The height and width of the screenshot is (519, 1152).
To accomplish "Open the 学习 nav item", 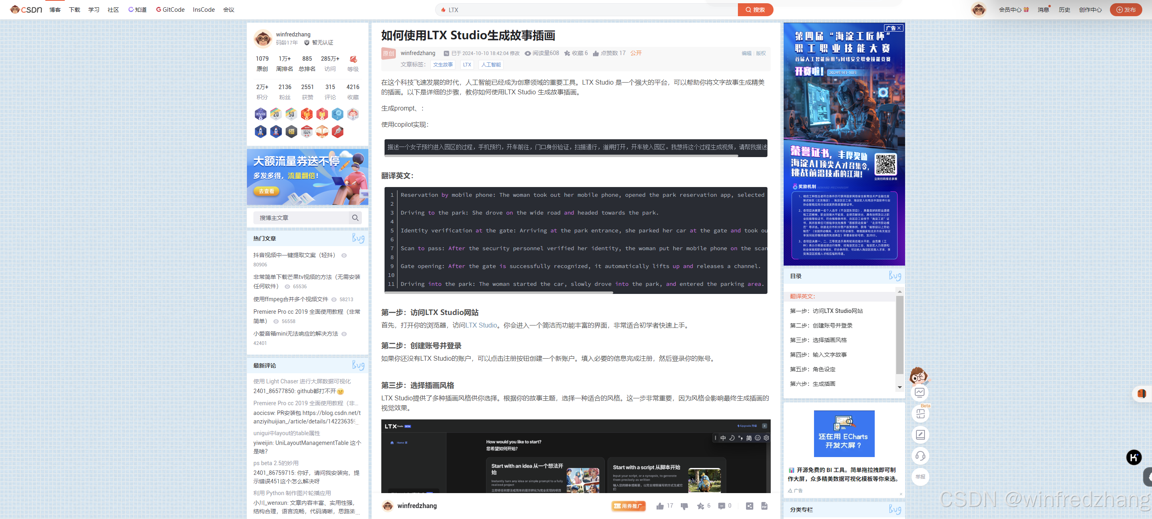I will coord(94,10).
